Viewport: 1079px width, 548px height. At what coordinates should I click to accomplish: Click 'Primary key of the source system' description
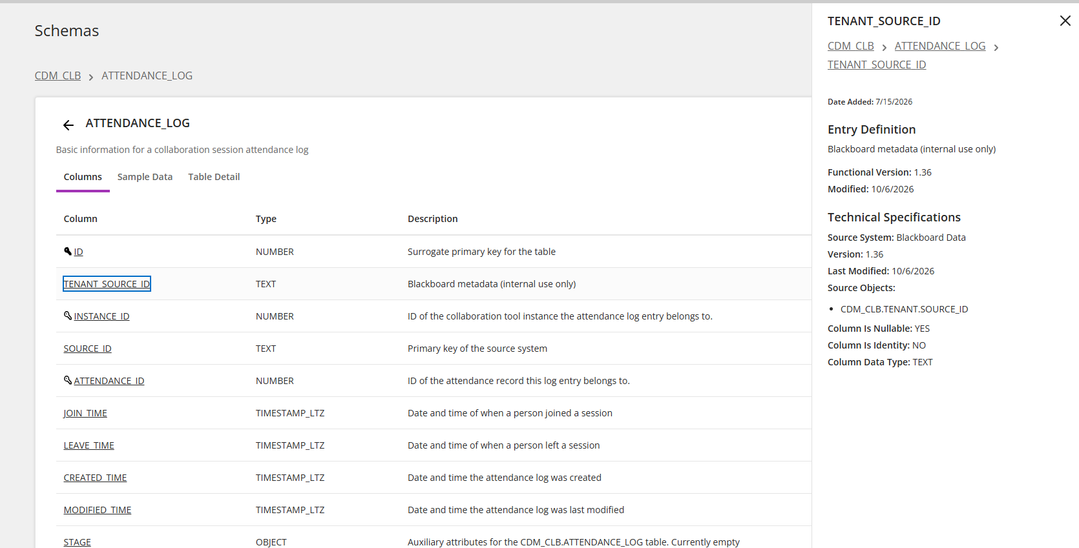(x=477, y=349)
